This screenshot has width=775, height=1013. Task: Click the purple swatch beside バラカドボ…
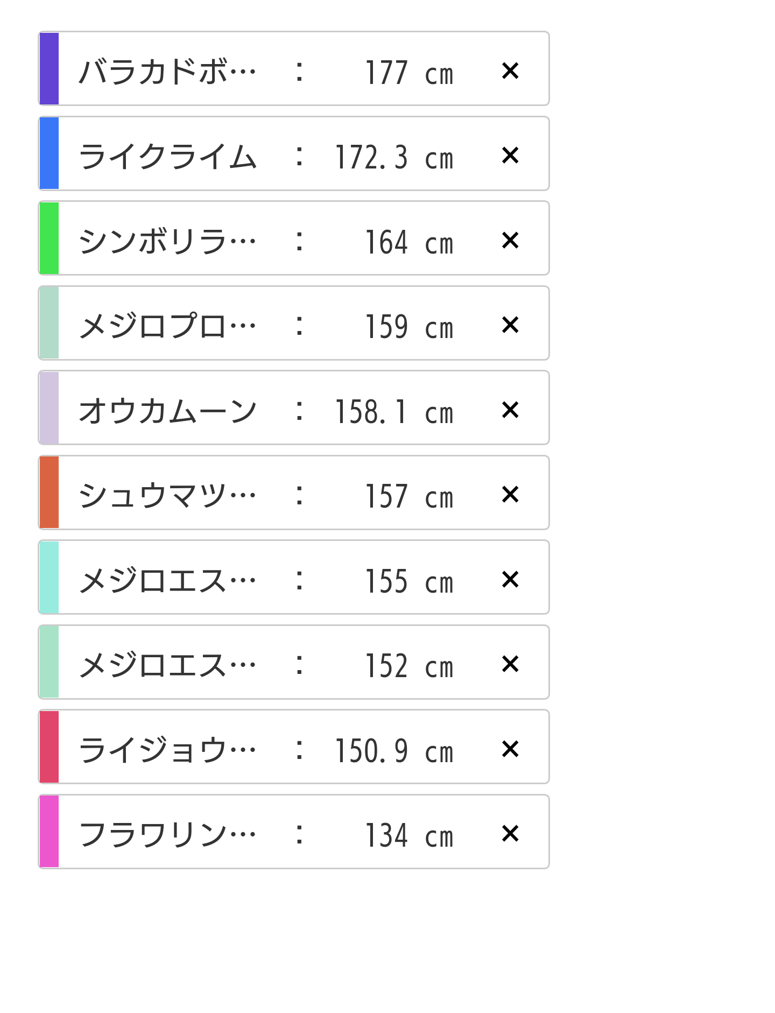[x=49, y=69]
